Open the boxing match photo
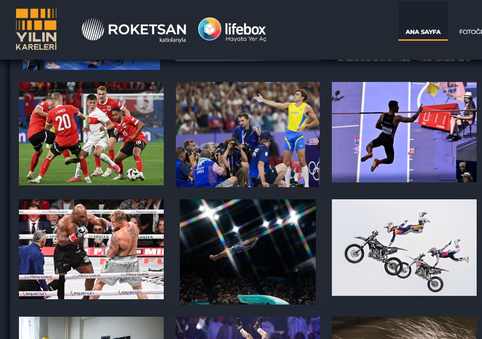 pos(91,249)
